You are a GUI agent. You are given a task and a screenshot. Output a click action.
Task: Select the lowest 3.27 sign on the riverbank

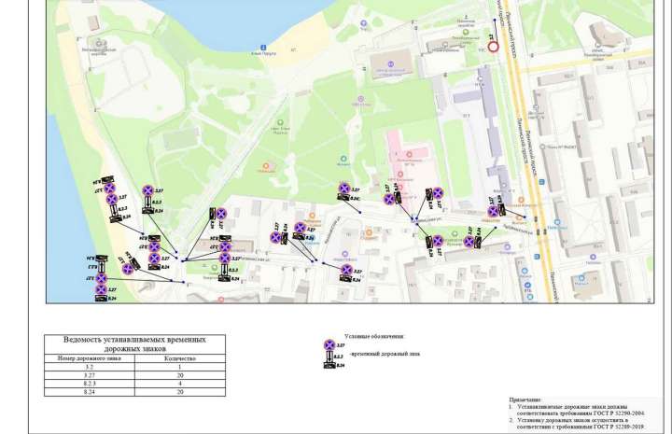pyautogui.click(x=101, y=290)
